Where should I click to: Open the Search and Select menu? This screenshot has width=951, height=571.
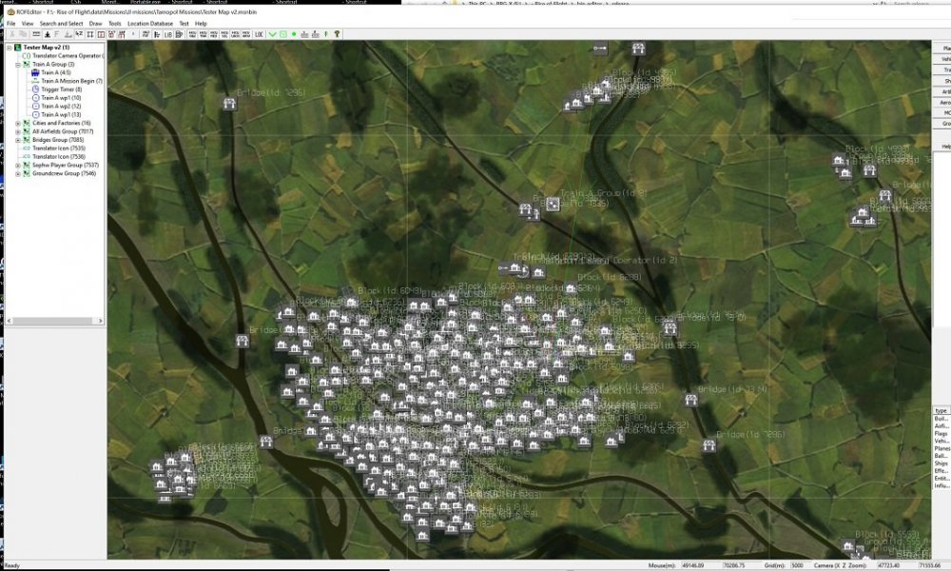point(61,23)
